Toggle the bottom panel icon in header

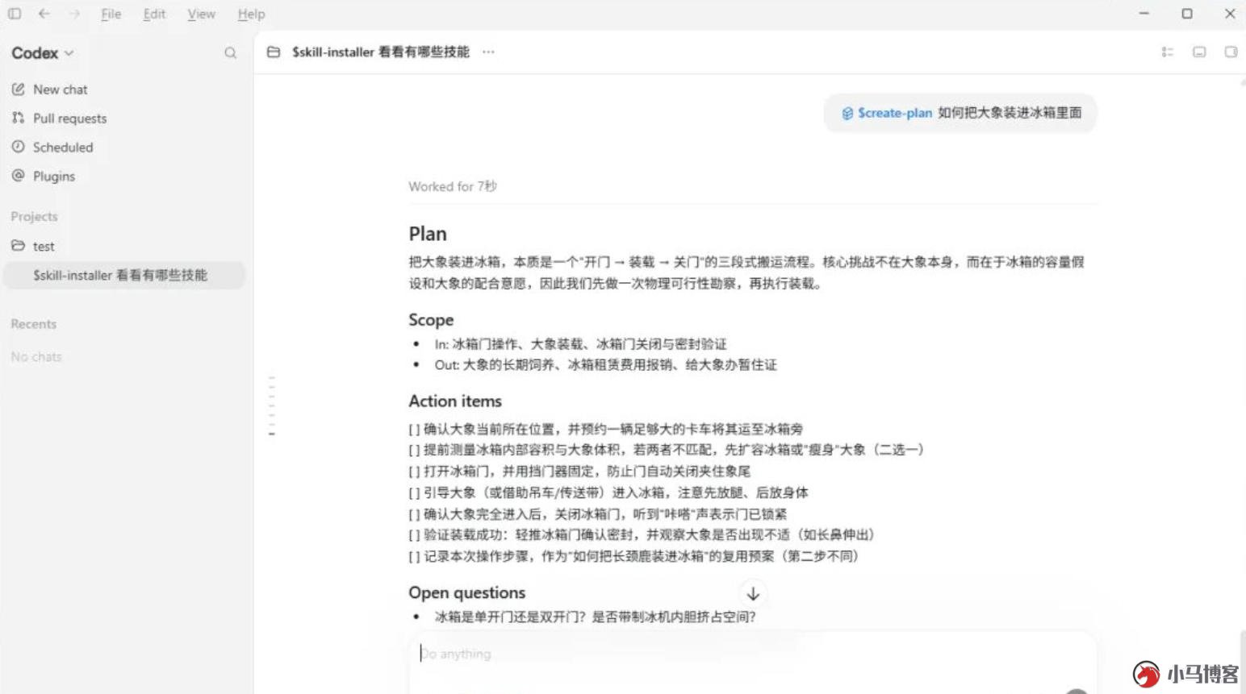1199,52
